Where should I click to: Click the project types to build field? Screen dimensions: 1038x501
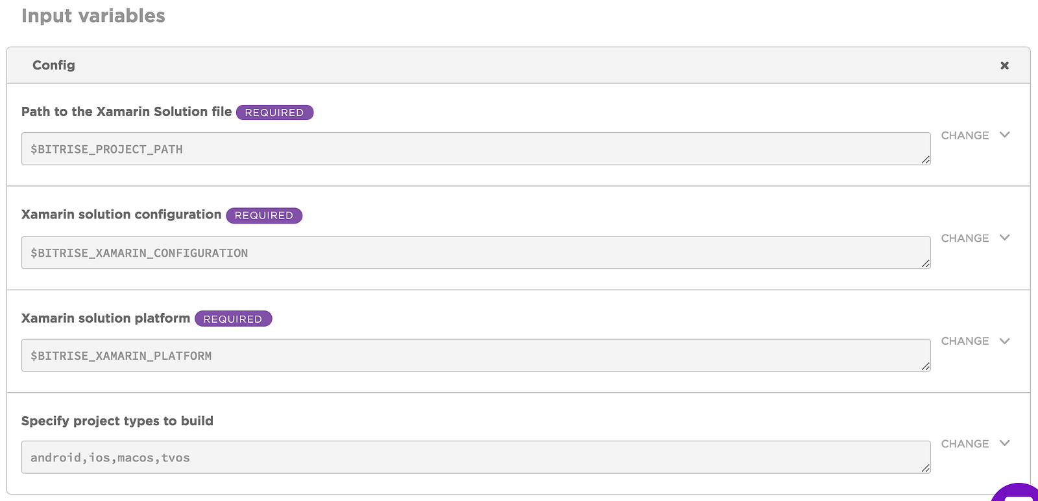(476, 458)
